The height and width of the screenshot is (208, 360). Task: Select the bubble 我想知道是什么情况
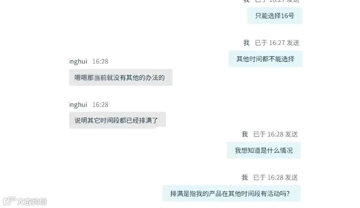264,150
